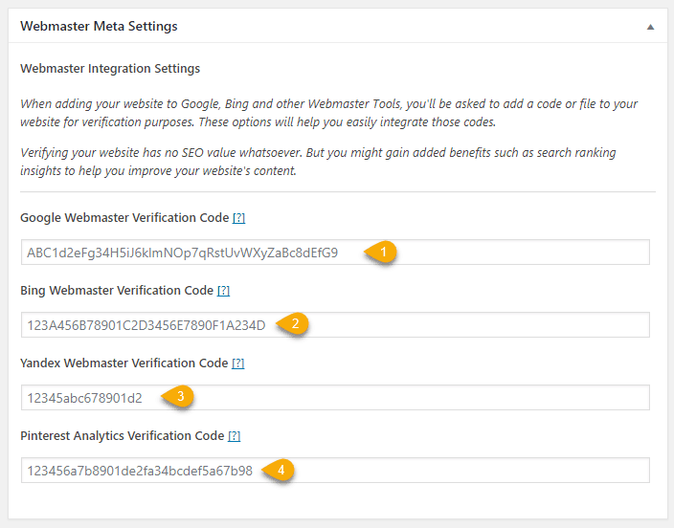Click the Yandex Webmaster Verification Code label
Screen dimensions: 674x528
point(124,363)
